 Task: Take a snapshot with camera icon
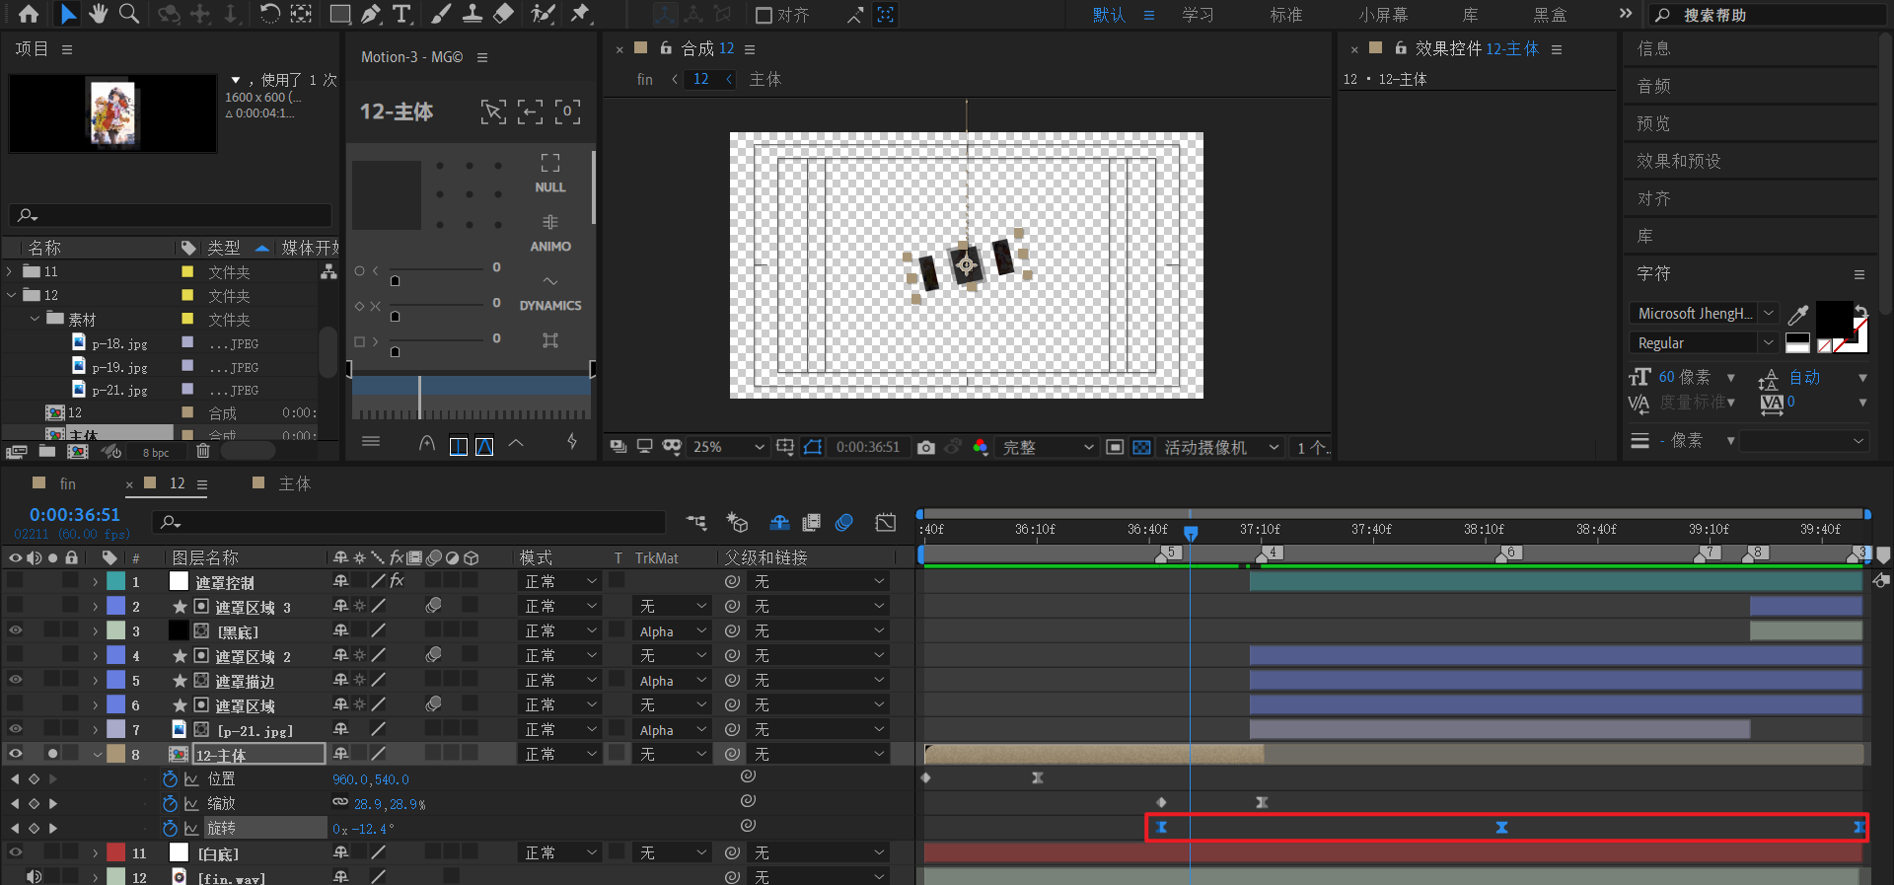pos(925,447)
